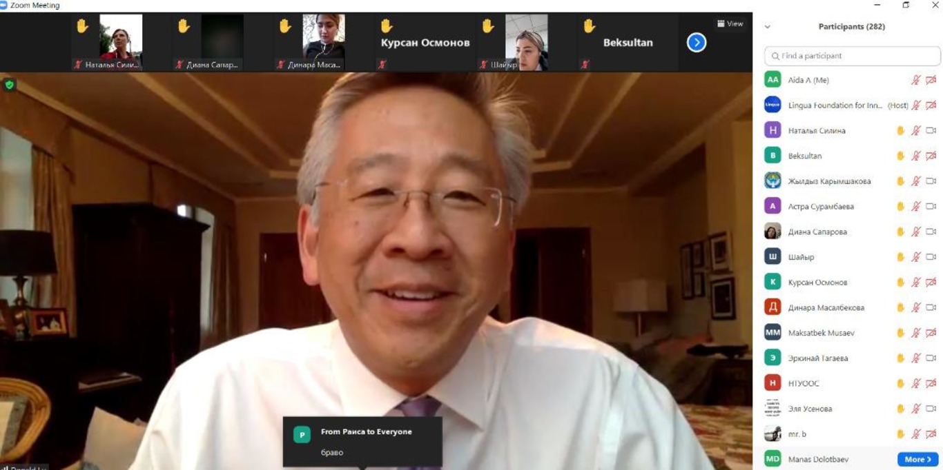The width and height of the screenshot is (943, 470).
Task: Collapse the Participants panel with the chevron
Action: pos(767,27)
